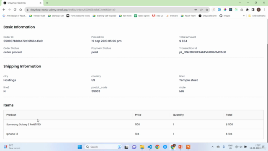Share this page via the share icon
Screen dimensions: 268x151
coord(201,10)
